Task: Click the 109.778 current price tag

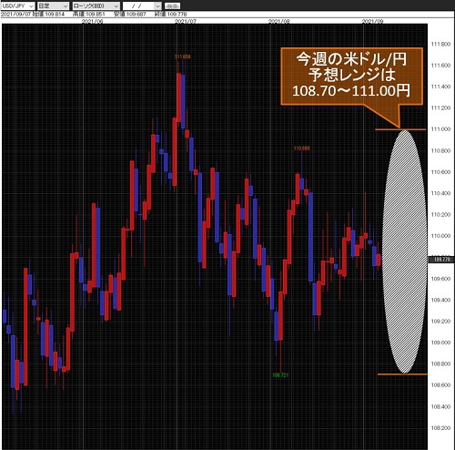Action: coord(441,260)
